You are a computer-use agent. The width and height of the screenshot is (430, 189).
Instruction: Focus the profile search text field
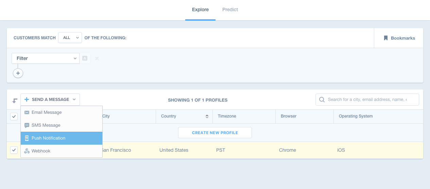pyautogui.click(x=367, y=100)
